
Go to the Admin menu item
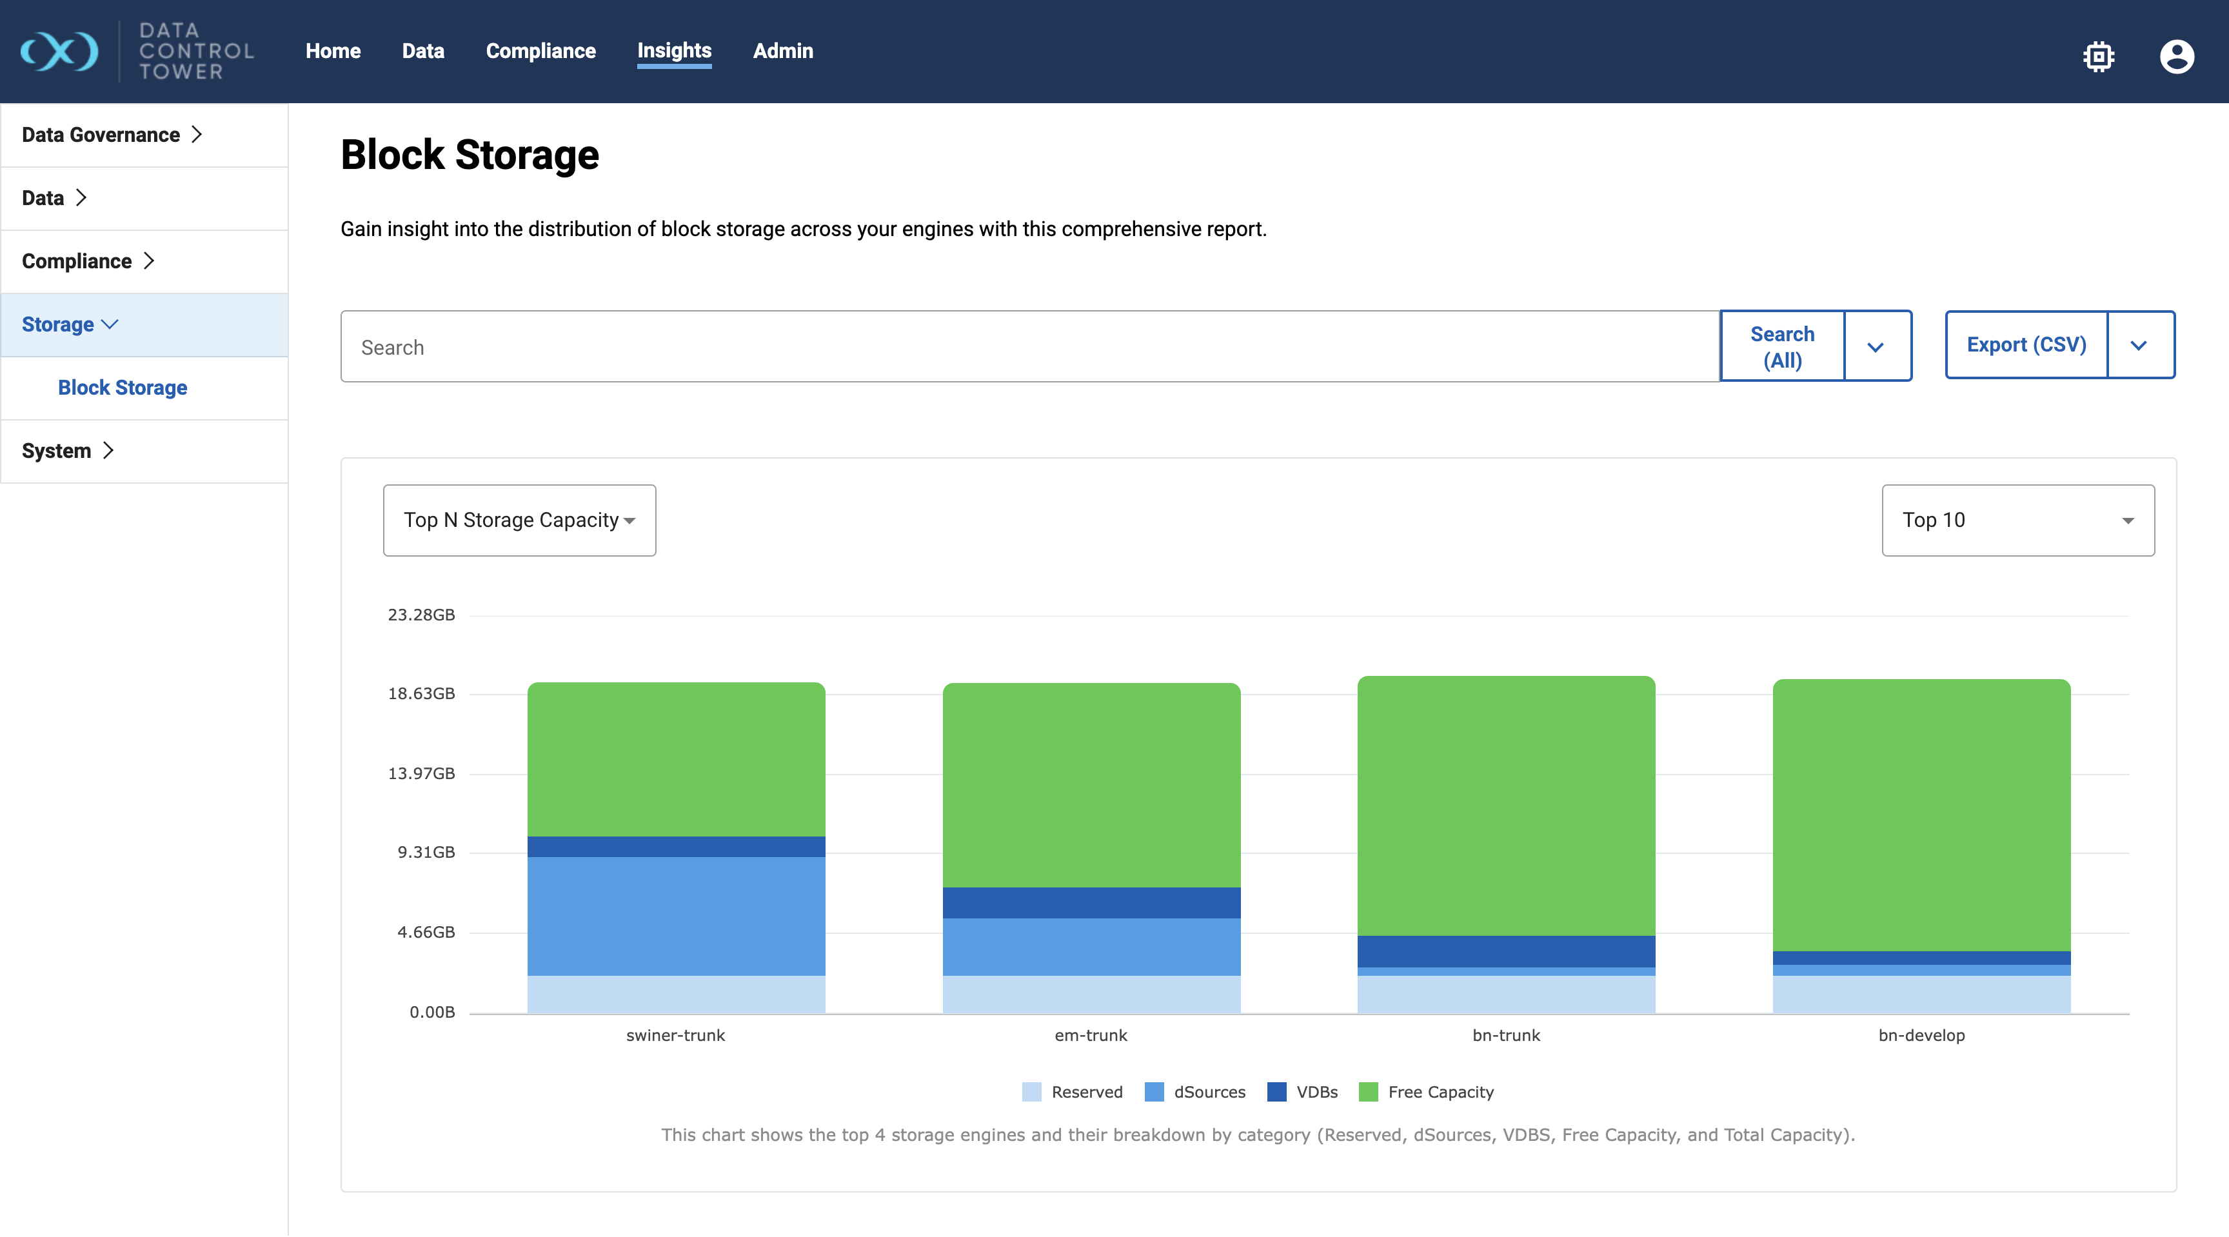(x=783, y=51)
